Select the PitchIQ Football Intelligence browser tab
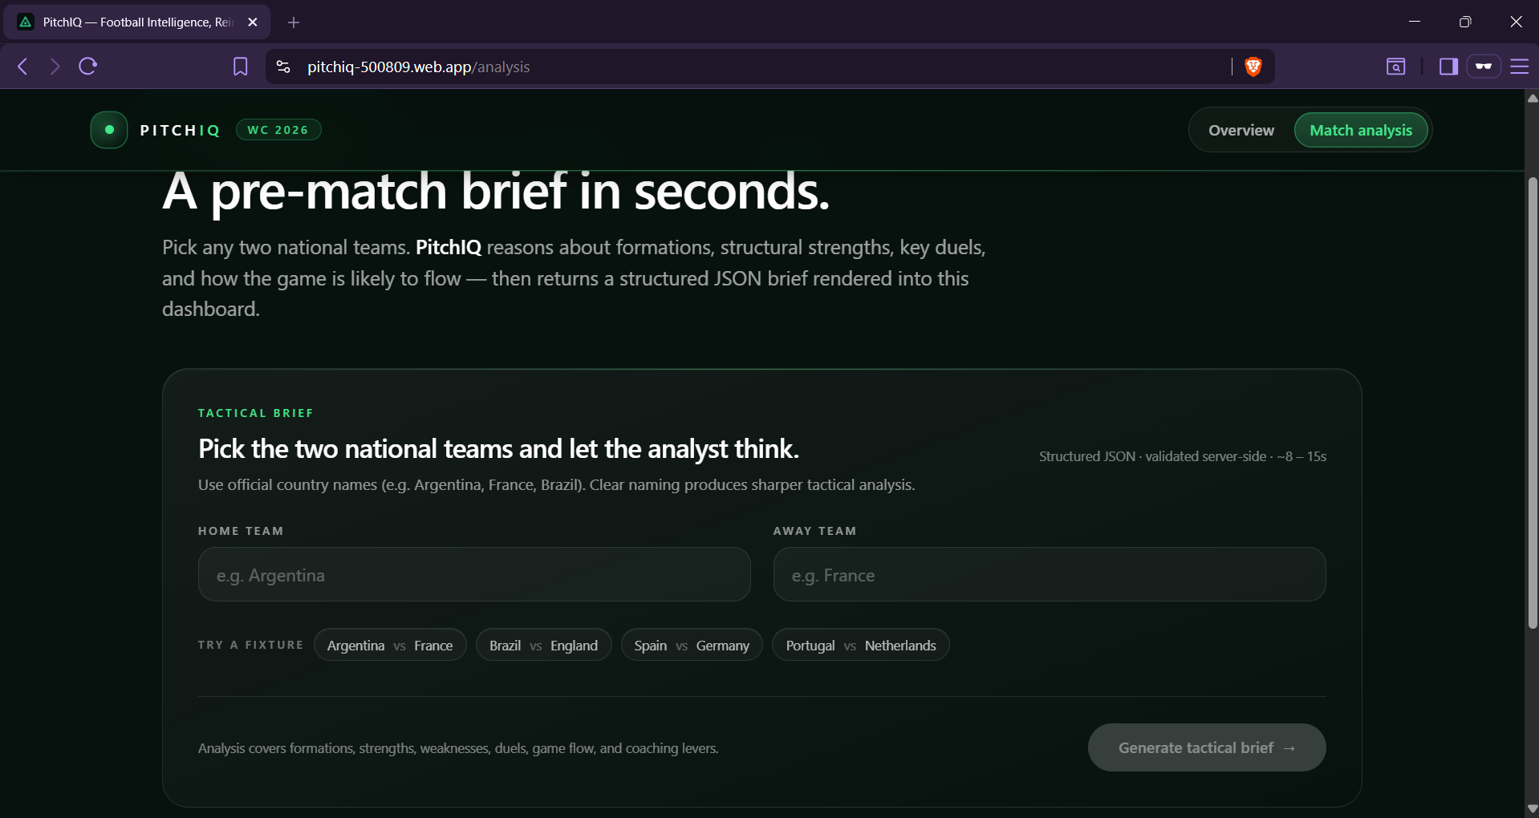This screenshot has width=1539, height=818. pyautogui.click(x=137, y=22)
